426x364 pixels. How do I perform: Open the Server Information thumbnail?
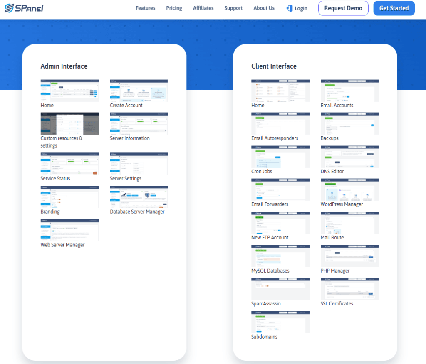pyautogui.click(x=139, y=123)
